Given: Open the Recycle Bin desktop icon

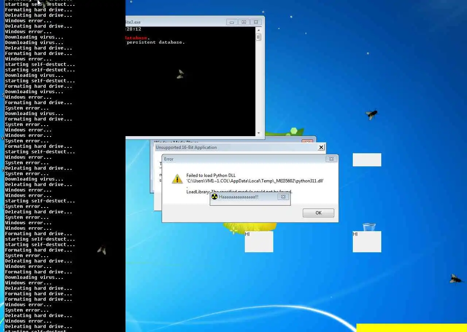Looking at the screenshot, I should tap(369, 227).
